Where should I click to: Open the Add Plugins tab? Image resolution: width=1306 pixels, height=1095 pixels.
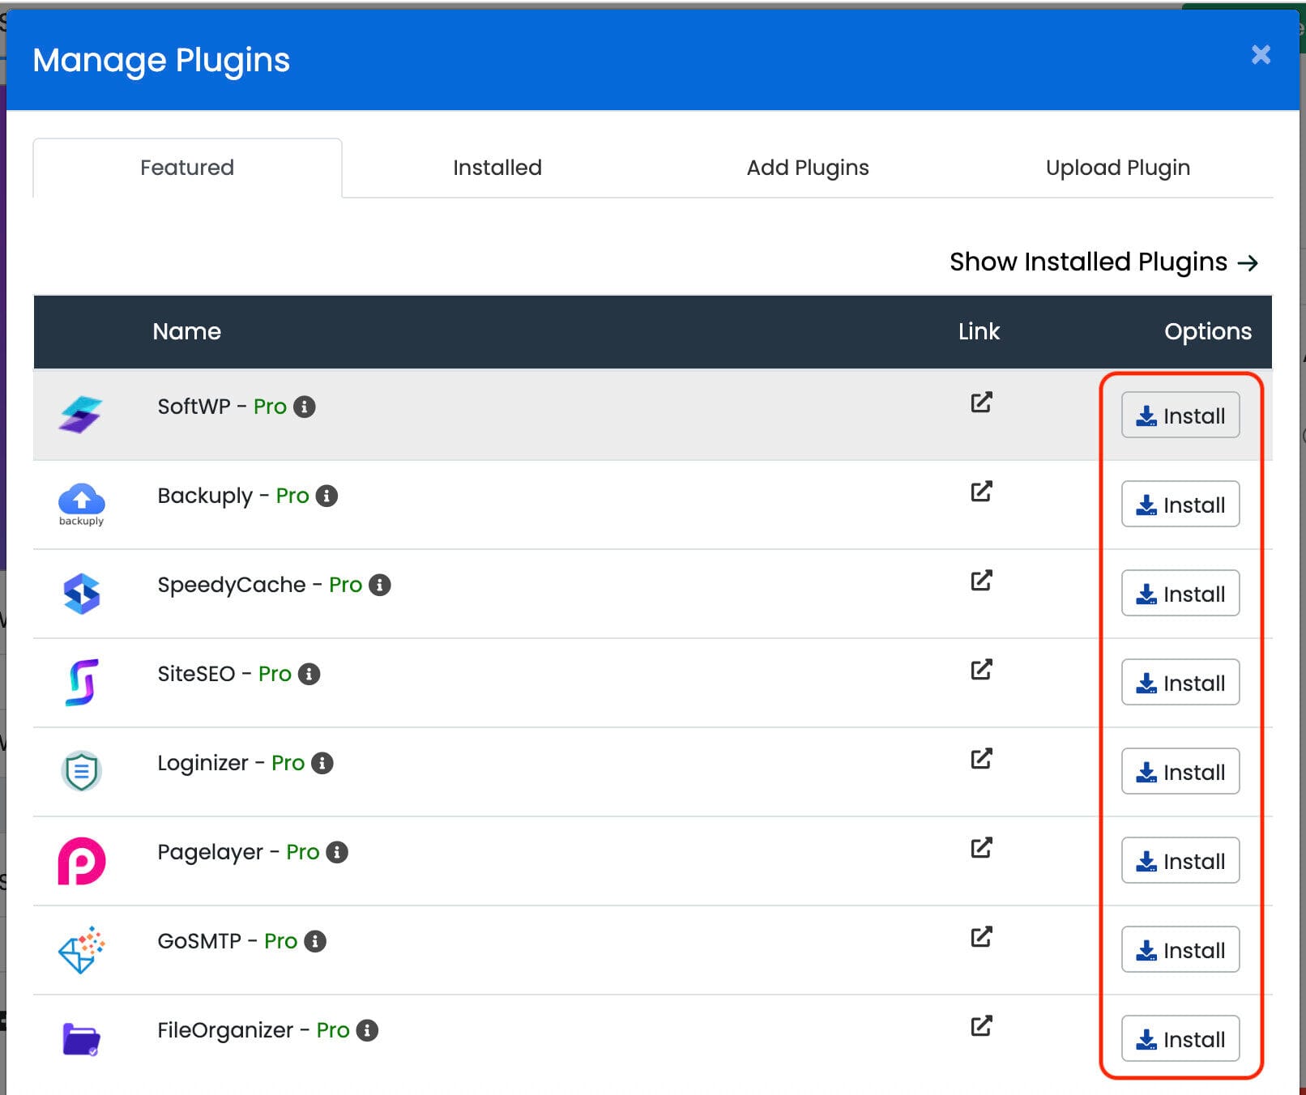pos(807,168)
